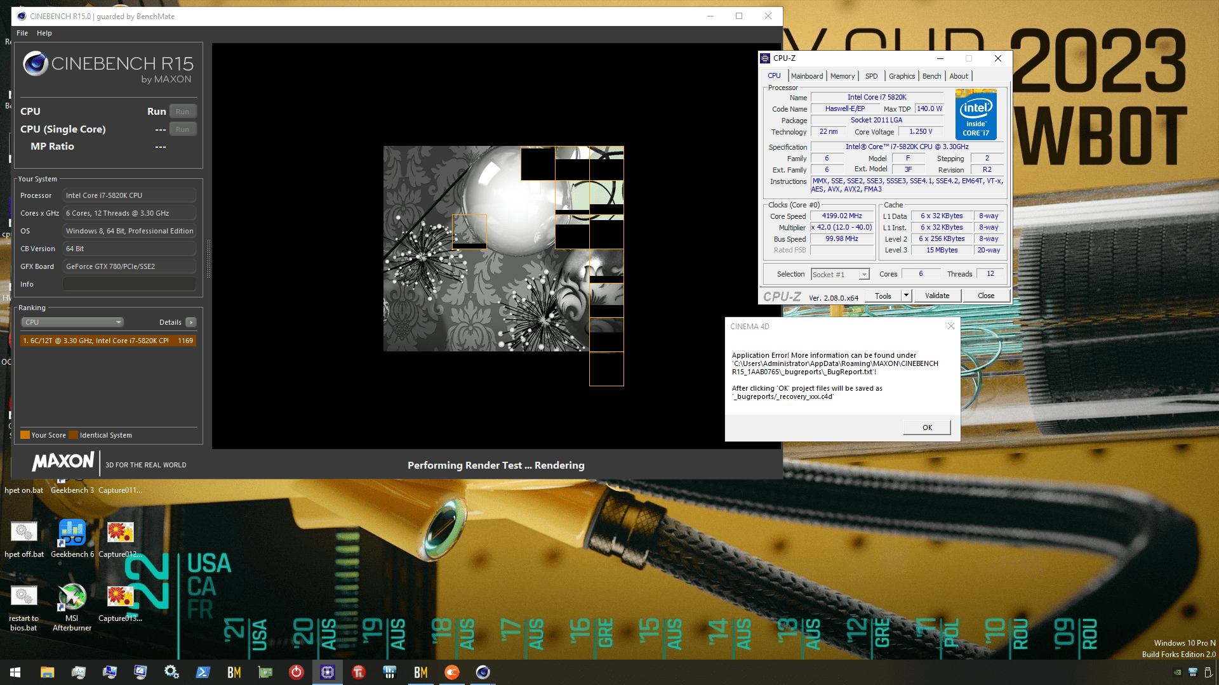This screenshot has width=1219, height=685.
Task: Click the hpet on.bat desktop label
Action: pos(24,490)
